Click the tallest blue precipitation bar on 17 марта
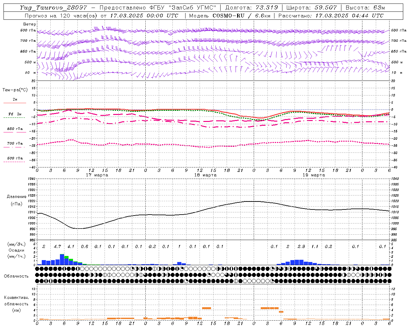This screenshot has height=326, width=408. click(x=62, y=259)
